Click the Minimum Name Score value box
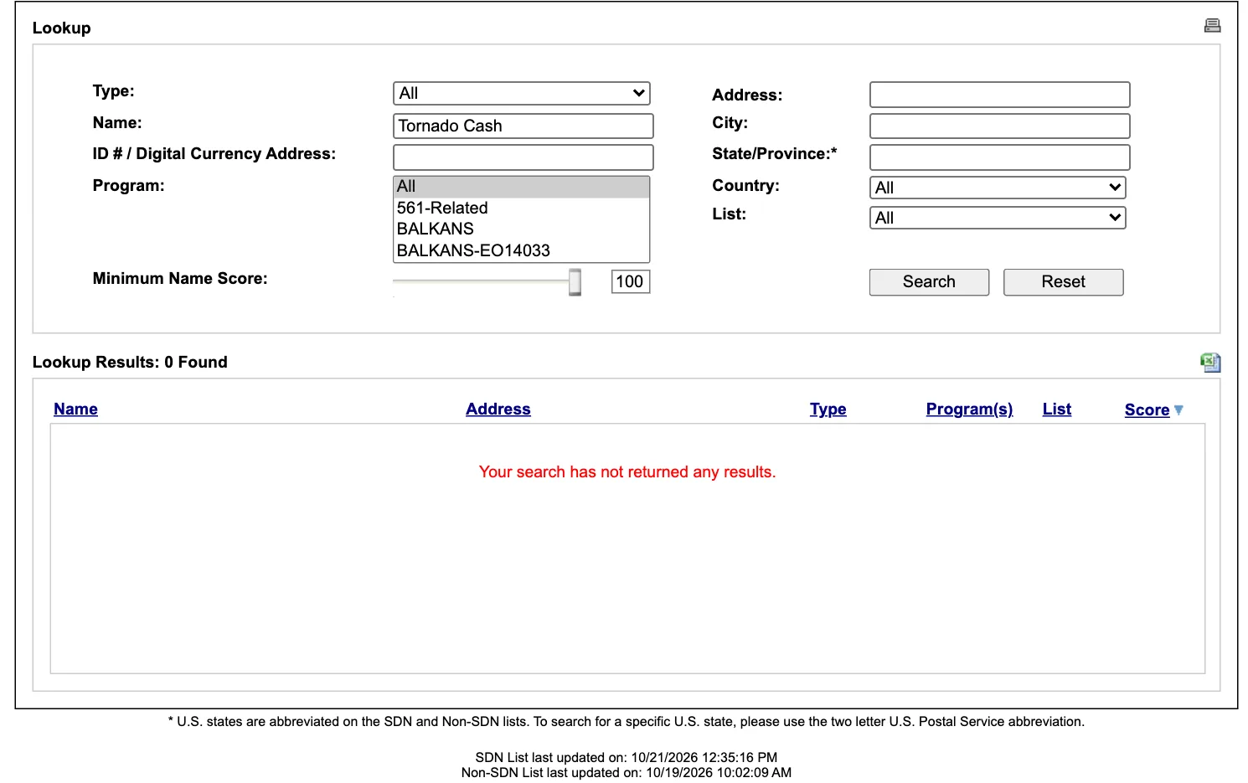The image size is (1248, 783). [630, 281]
